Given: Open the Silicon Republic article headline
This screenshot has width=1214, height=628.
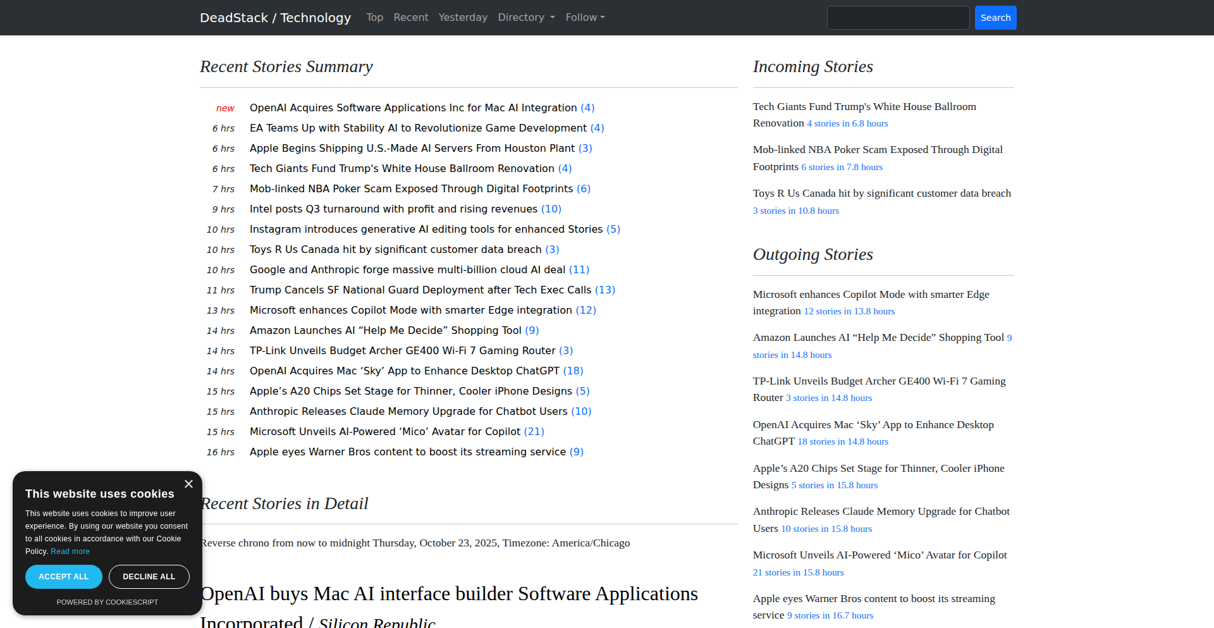Looking at the screenshot, I should click(x=449, y=594).
